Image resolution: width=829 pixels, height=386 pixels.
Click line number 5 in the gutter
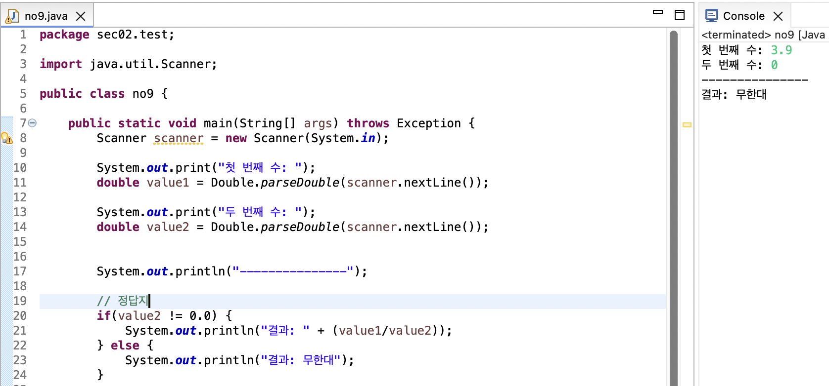tap(23, 94)
